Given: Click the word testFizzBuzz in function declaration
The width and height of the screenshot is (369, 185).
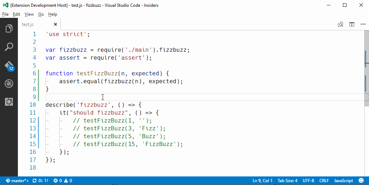Looking at the screenshot, I should click(x=97, y=73).
